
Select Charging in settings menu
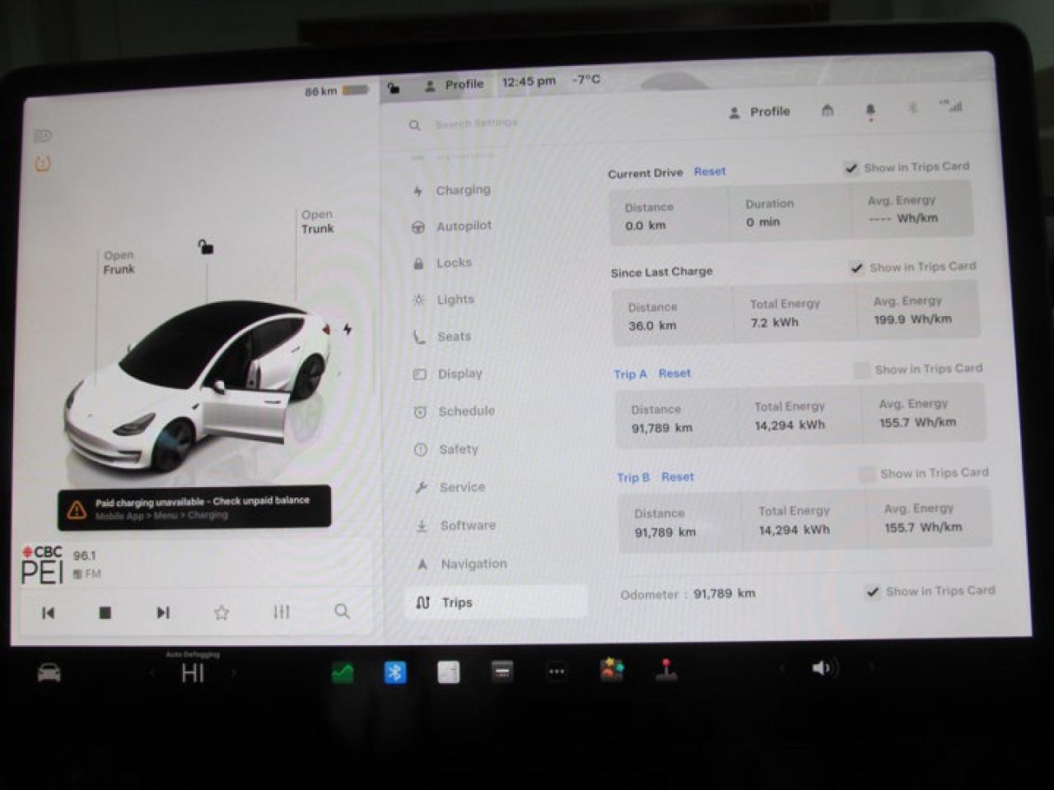(463, 190)
